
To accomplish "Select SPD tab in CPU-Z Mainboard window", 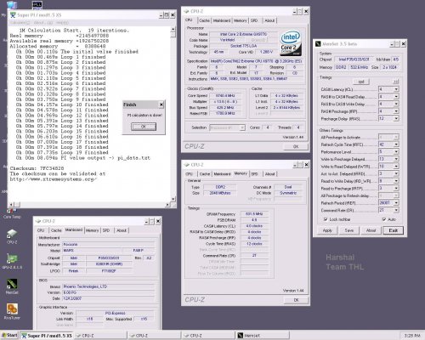I will [x=106, y=230].
